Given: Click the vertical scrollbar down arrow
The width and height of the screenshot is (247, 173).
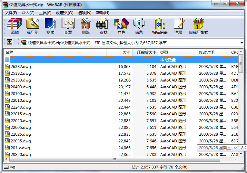Looking at the screenshot, I should click(x=241, y=154).
